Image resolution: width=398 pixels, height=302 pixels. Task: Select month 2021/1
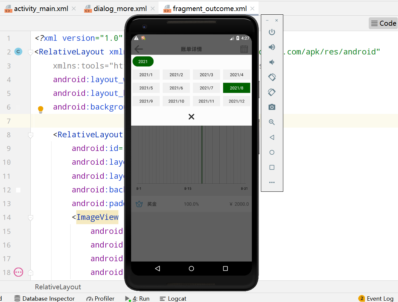tap(146, 74)
